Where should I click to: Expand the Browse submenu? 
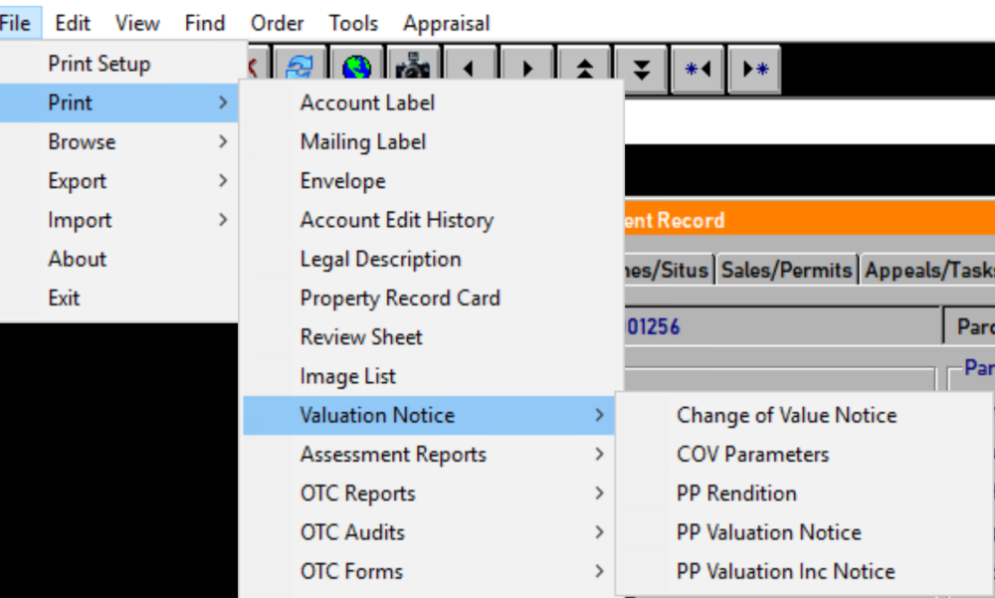81,141
